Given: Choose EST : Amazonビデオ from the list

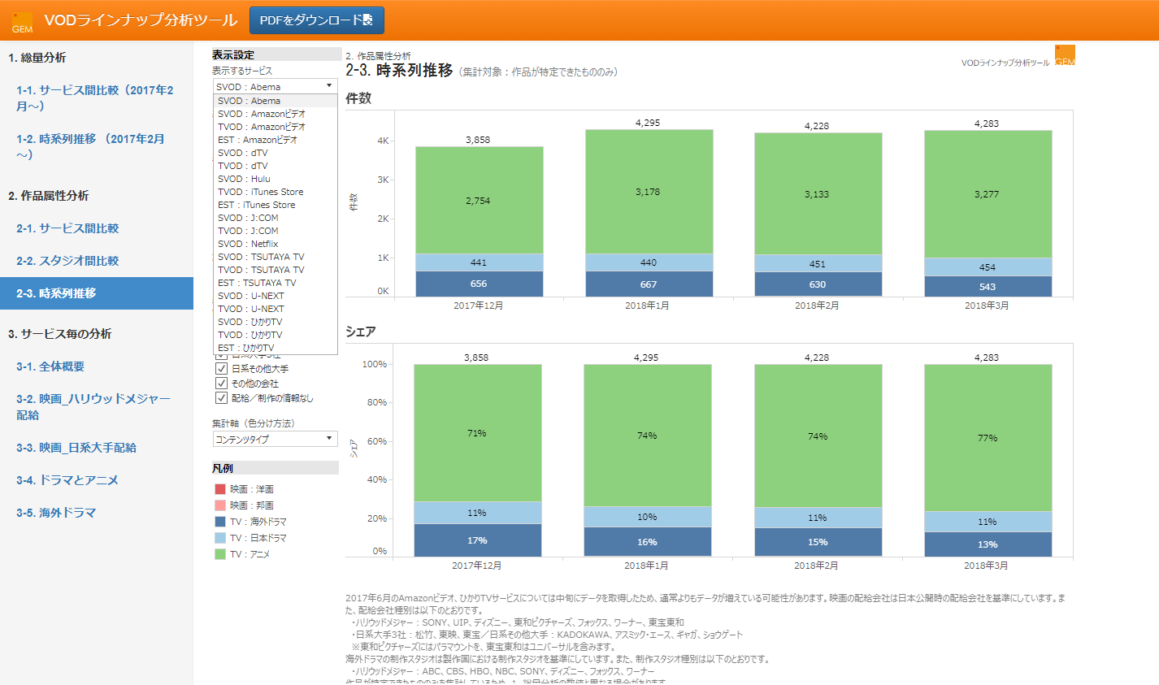Looking at the screenshot, I should coord(276,140).
